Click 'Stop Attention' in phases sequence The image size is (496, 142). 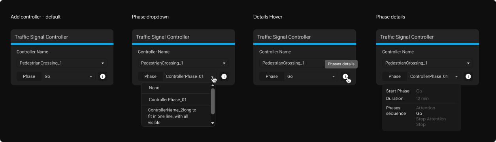click(x=431, y=119)
